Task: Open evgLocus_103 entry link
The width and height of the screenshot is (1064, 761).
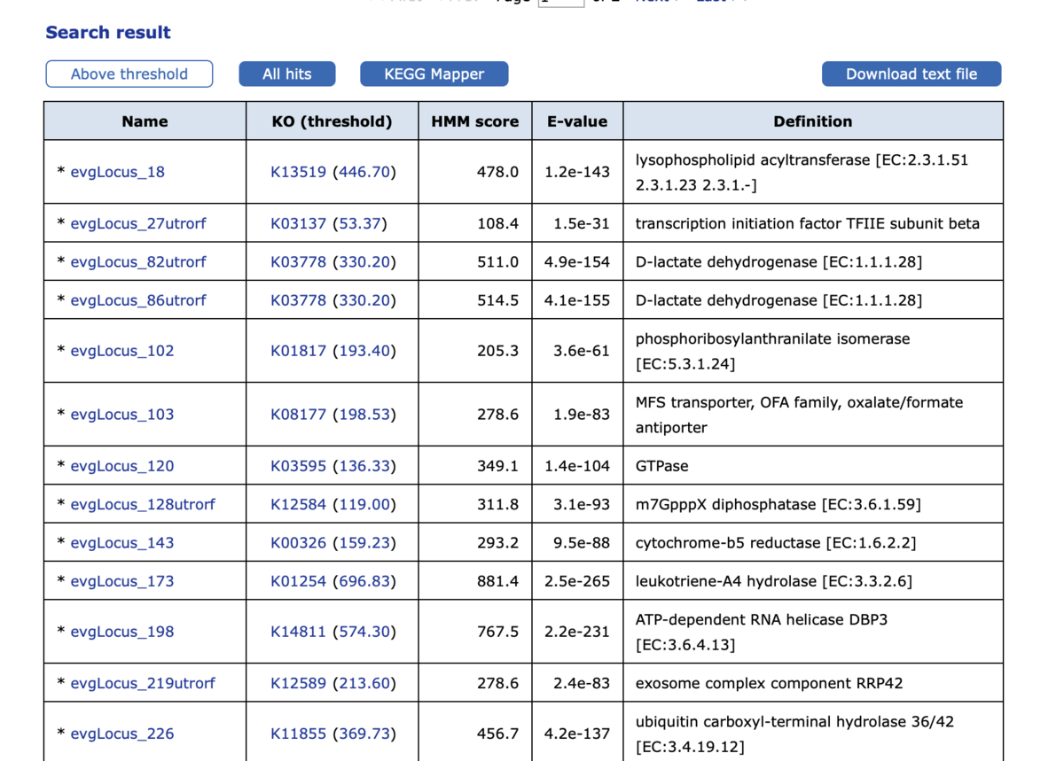Action: (x=121, y=415)
